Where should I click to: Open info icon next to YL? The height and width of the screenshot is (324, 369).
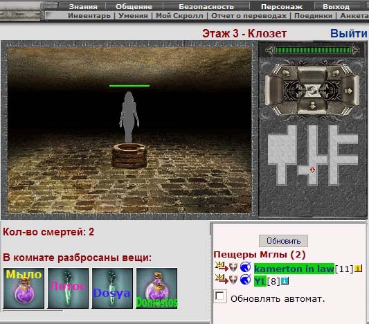pyautogui.click(x=285, y=280)
